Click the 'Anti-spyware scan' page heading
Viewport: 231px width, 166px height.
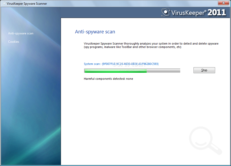95,32
